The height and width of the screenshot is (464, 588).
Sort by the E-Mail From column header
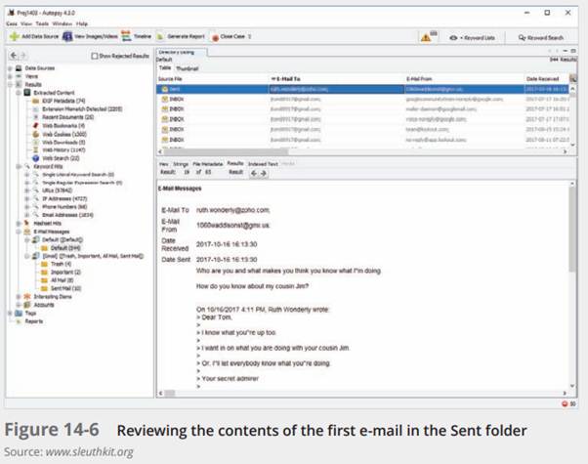[464, 79]
